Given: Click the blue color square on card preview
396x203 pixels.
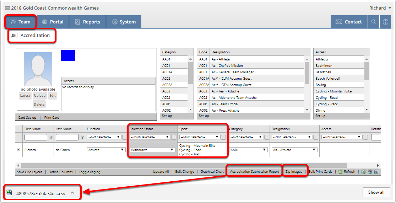Looking at the screenshot, I should 68,55.
